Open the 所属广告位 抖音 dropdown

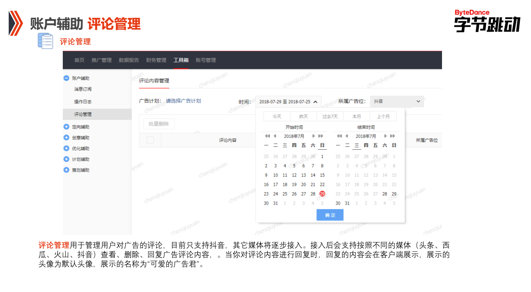pyautogui.click(x=396, y=101)
